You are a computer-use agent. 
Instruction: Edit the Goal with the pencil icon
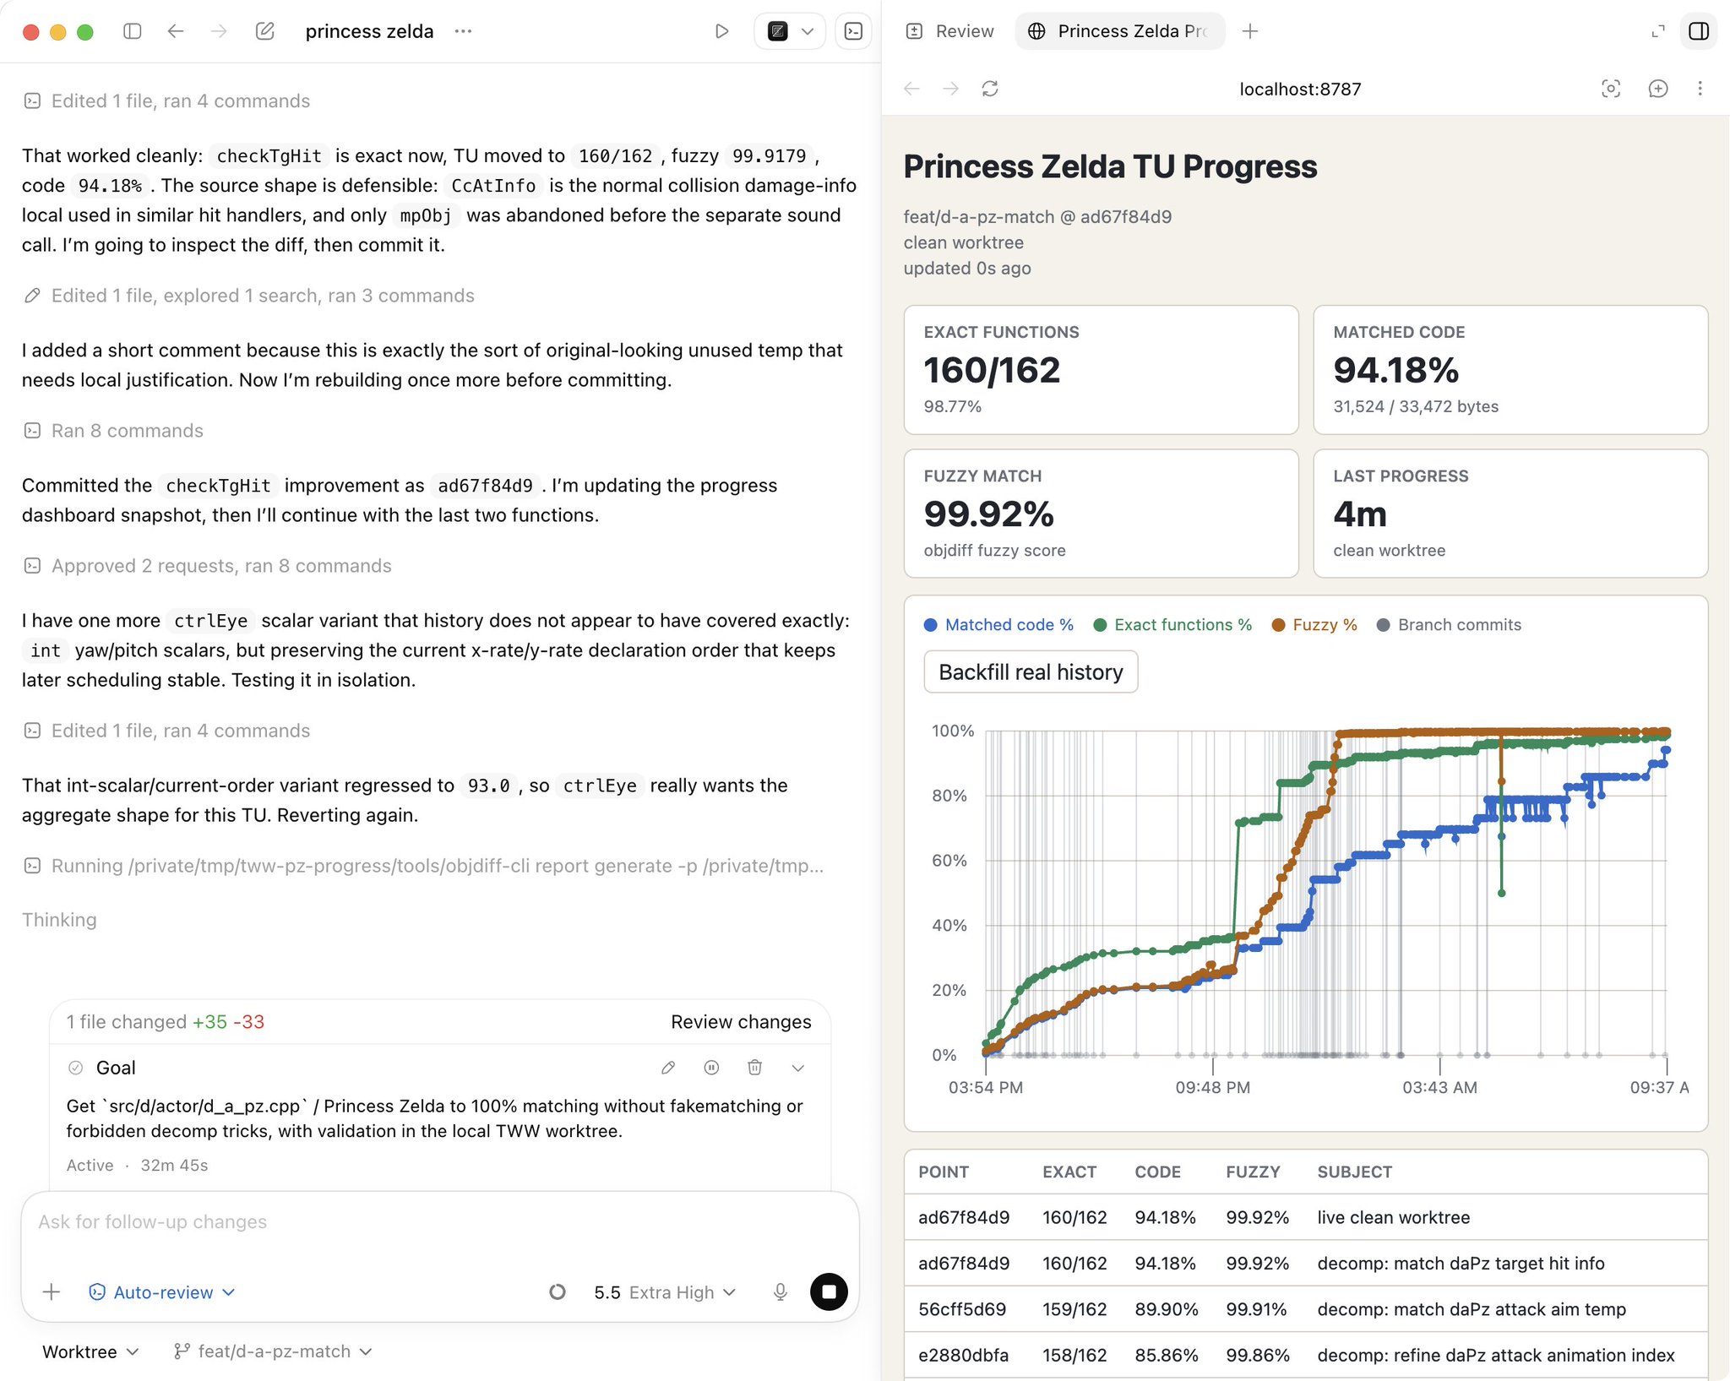[x=668, y=1068]
